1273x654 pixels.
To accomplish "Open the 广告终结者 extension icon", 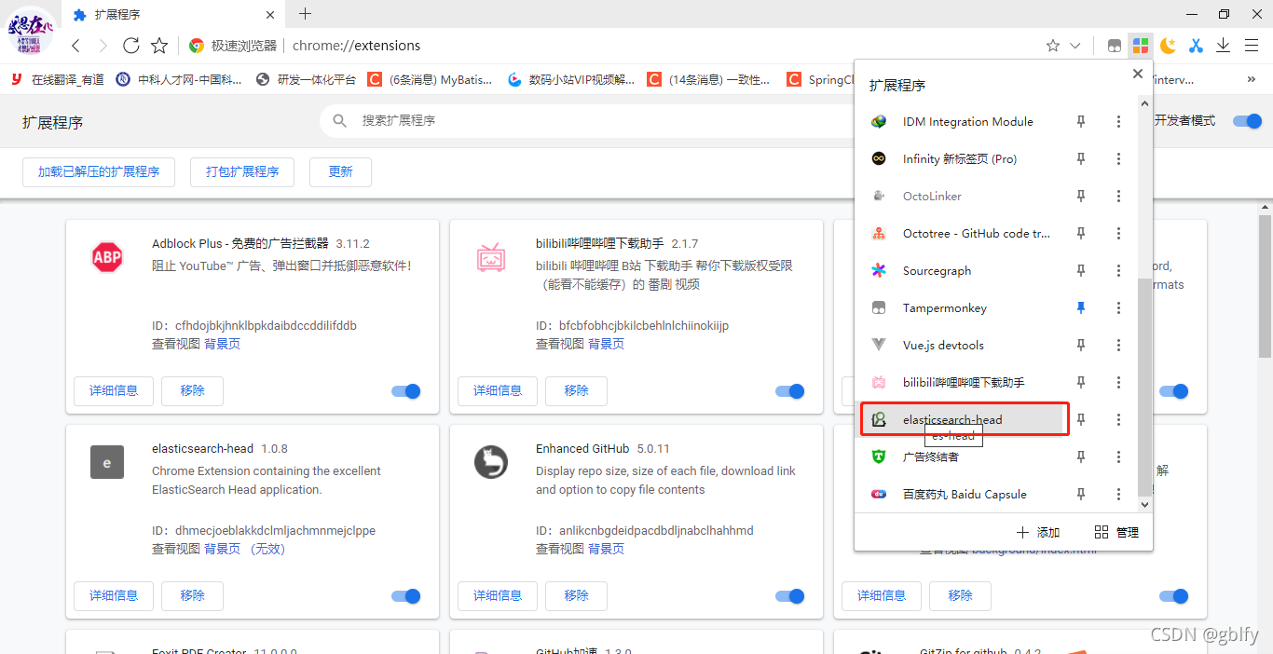I will tap(878, 456).
